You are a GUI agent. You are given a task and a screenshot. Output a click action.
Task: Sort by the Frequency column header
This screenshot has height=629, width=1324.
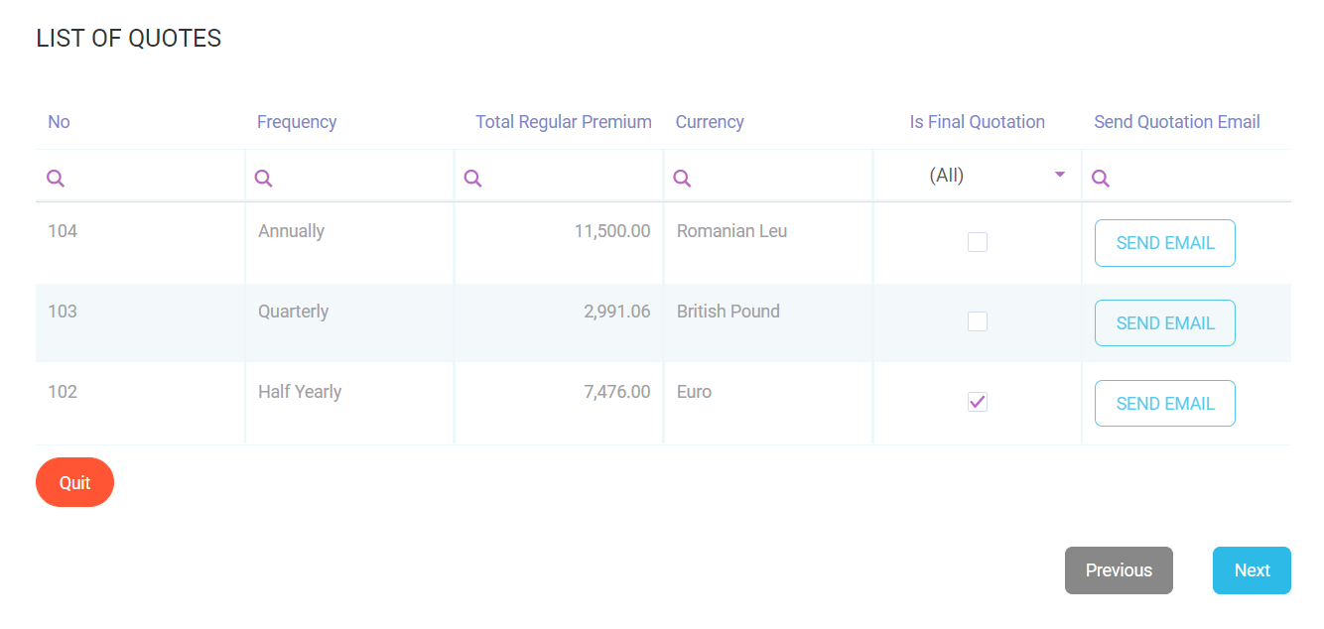pyautogui.click(x=297, y=122)
